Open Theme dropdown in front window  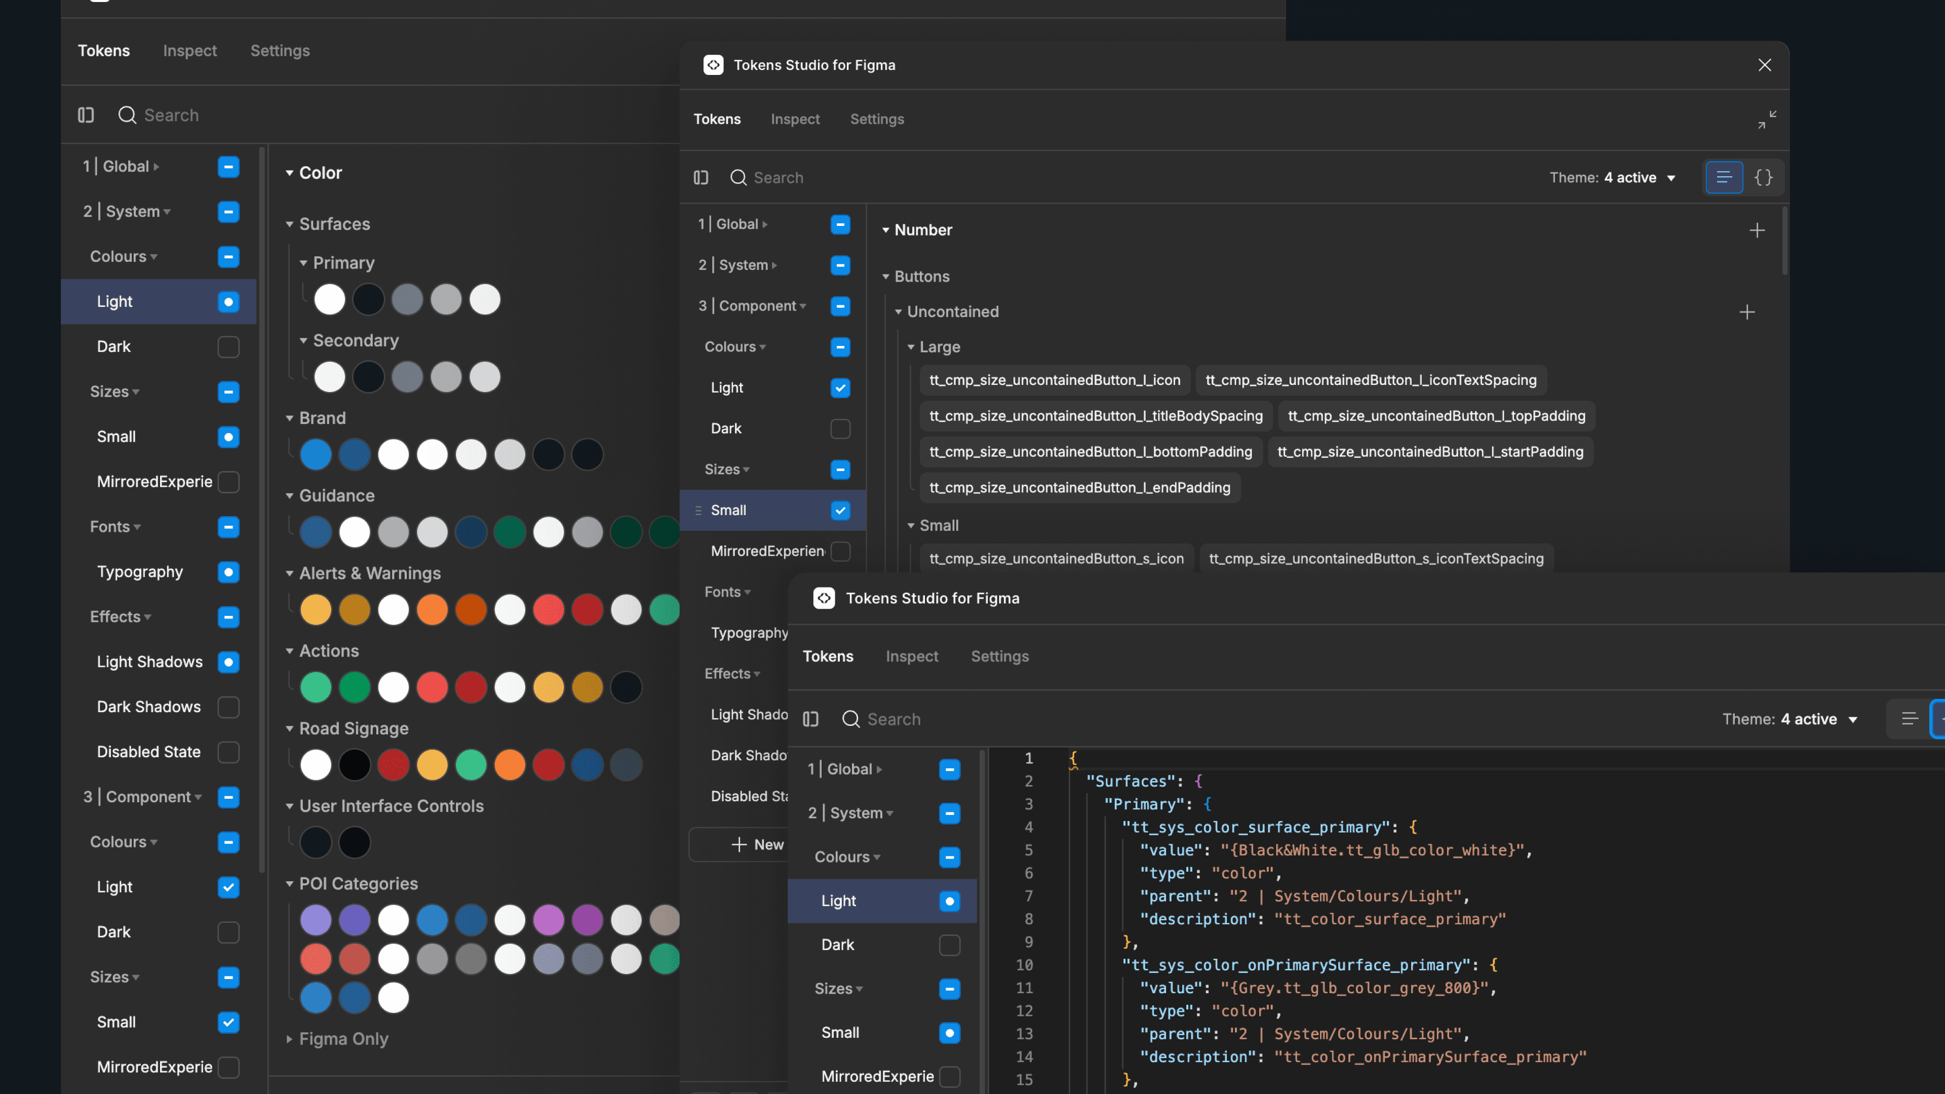1790,719
